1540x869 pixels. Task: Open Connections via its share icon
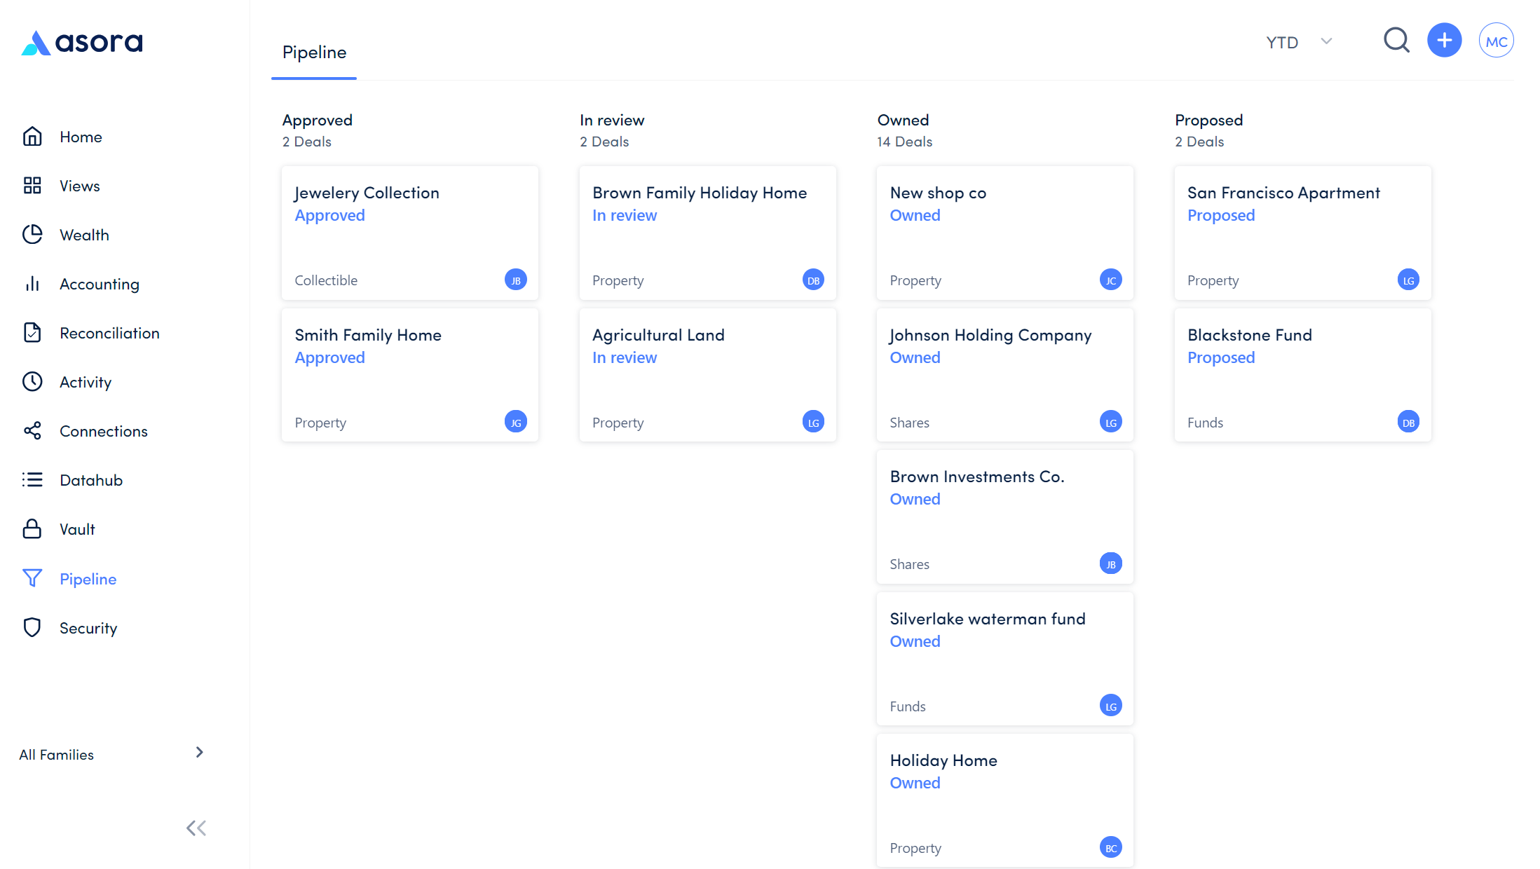(32, 431)
